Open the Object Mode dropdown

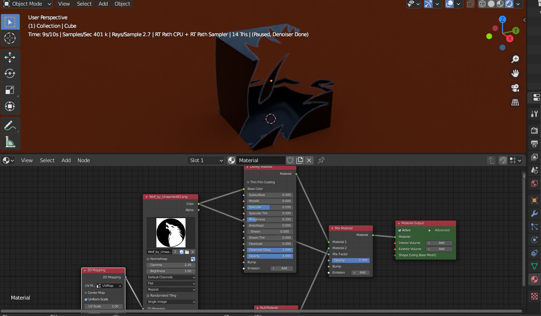27,4
